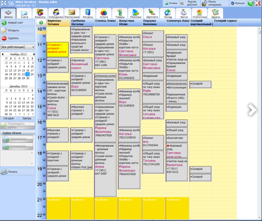Select the Прическа Анонимный клиент appointment
Viewport: 262px width, 221px height.
click(x=81, y=65)
